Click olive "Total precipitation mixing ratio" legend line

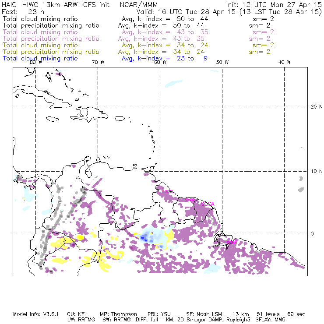pos(51,52)
